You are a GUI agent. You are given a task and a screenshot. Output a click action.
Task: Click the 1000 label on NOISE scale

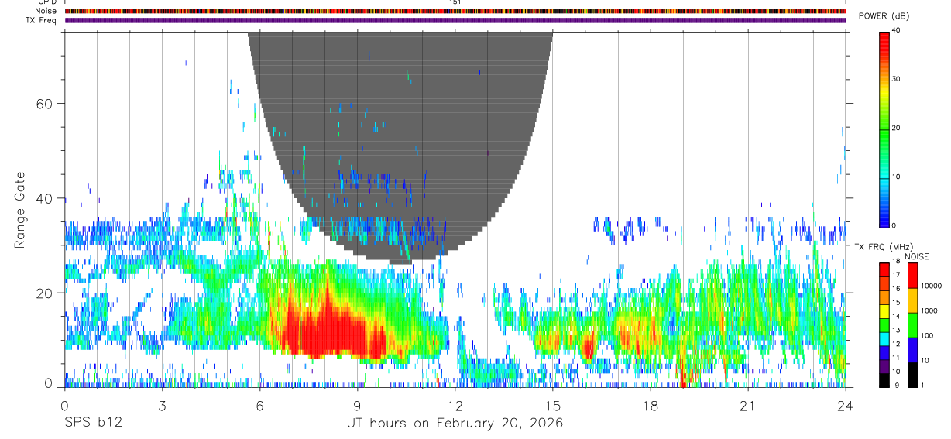(x=929, y=310)
